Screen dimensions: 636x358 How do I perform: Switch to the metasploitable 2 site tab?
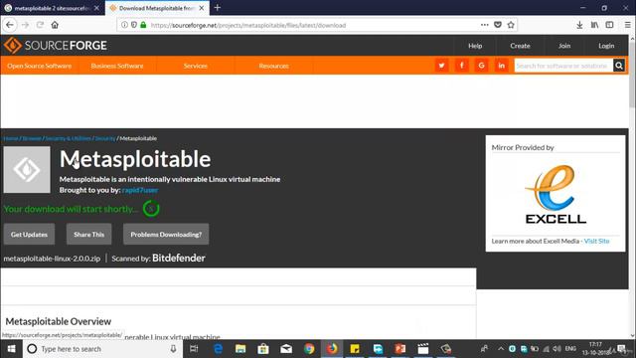point(52,8)
